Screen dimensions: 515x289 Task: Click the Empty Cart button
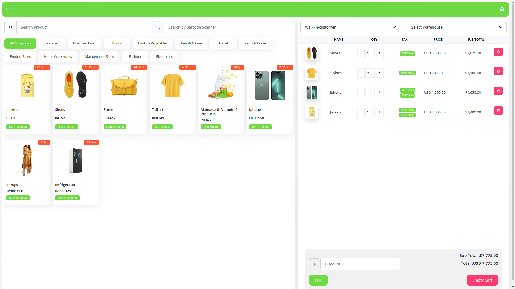(x=482, y=280)
